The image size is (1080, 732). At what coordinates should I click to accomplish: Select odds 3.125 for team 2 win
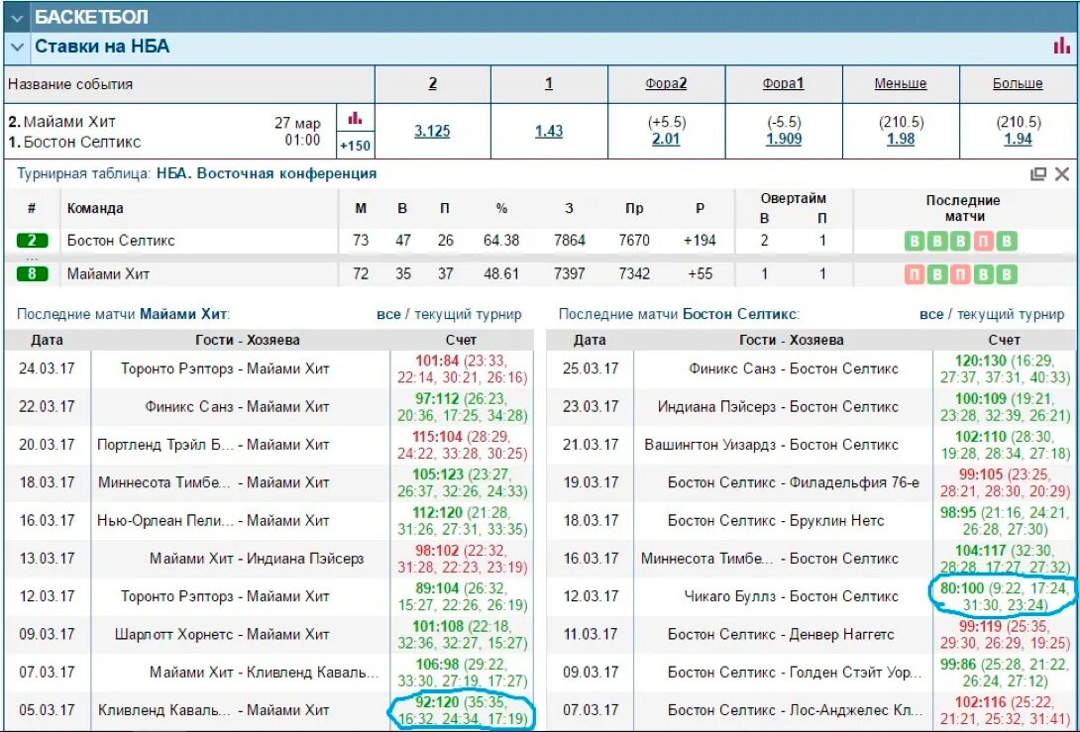click(433, 131)
